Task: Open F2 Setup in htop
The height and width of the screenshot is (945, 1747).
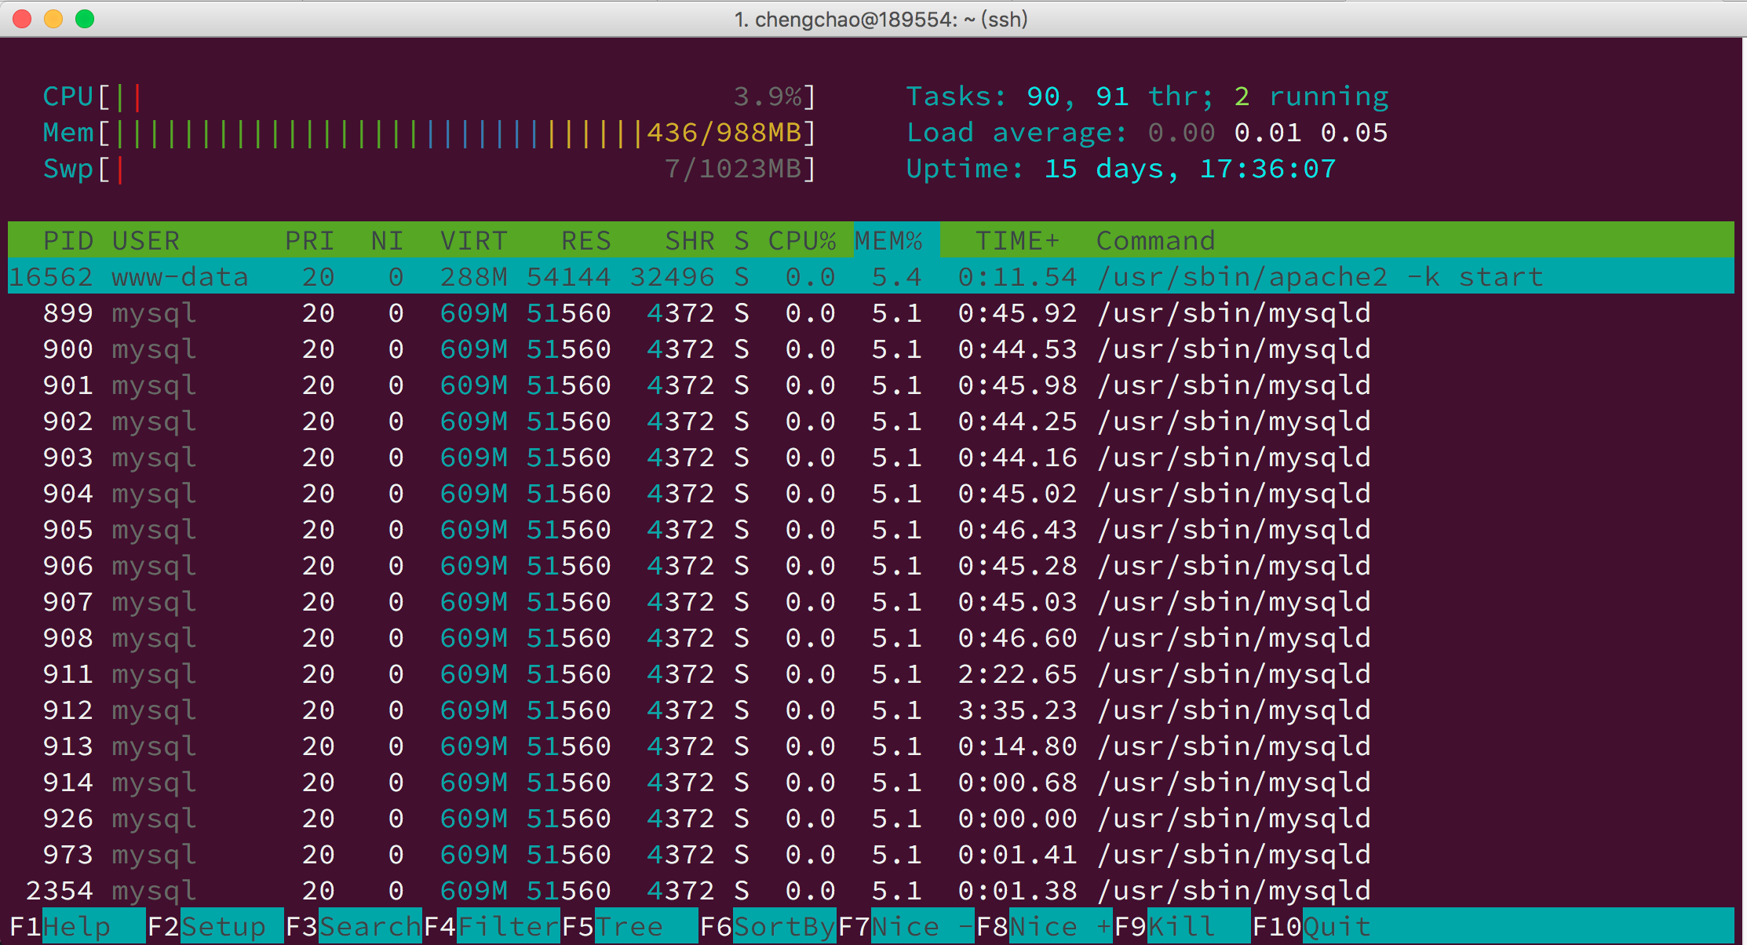Action: [215, 927]
